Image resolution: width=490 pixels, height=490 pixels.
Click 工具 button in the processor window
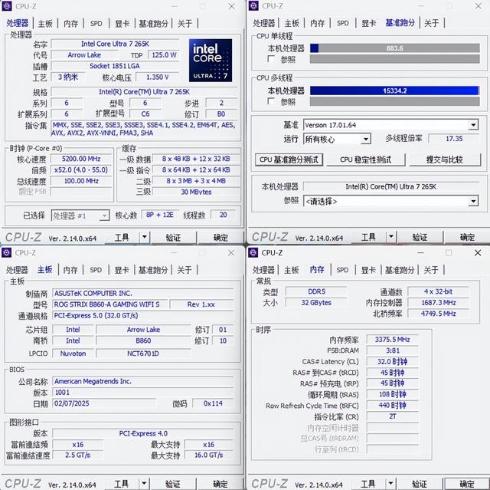pyautogui.click(x=122, y=238)
